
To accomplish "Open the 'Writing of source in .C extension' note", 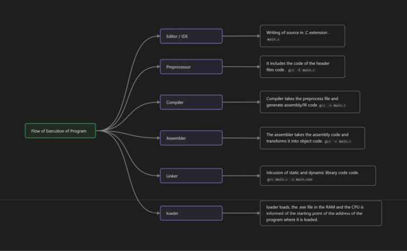I will pos(302,35).
